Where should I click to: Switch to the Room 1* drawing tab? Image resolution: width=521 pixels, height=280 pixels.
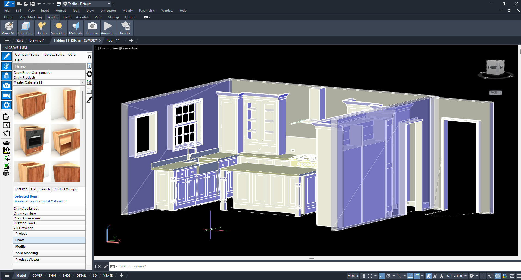click(113, 40)
